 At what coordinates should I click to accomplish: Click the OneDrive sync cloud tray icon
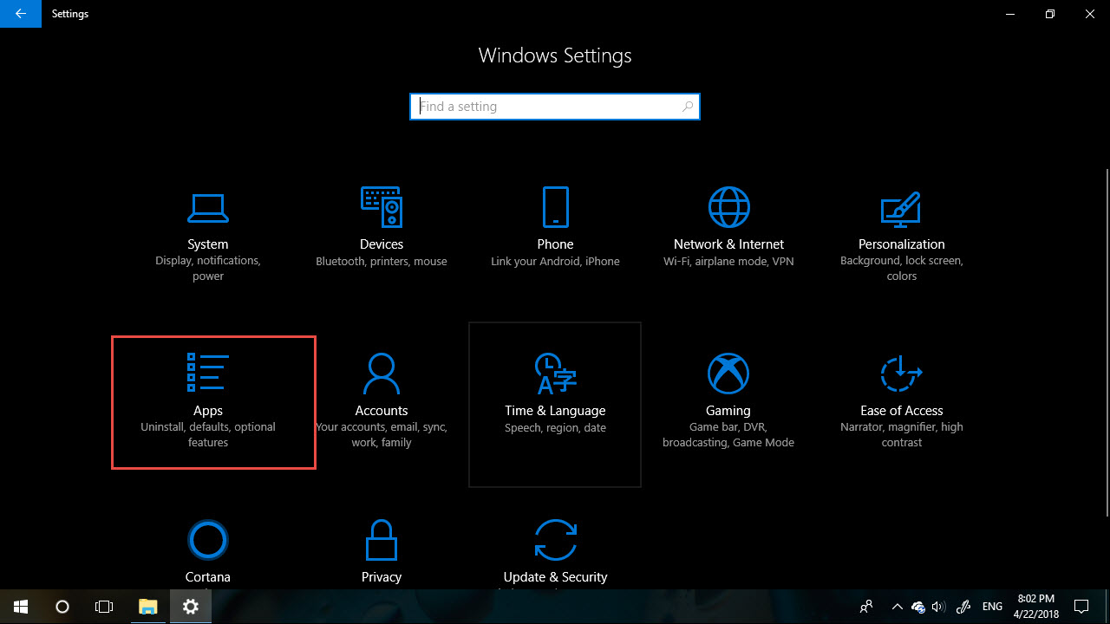click(918, 607)
